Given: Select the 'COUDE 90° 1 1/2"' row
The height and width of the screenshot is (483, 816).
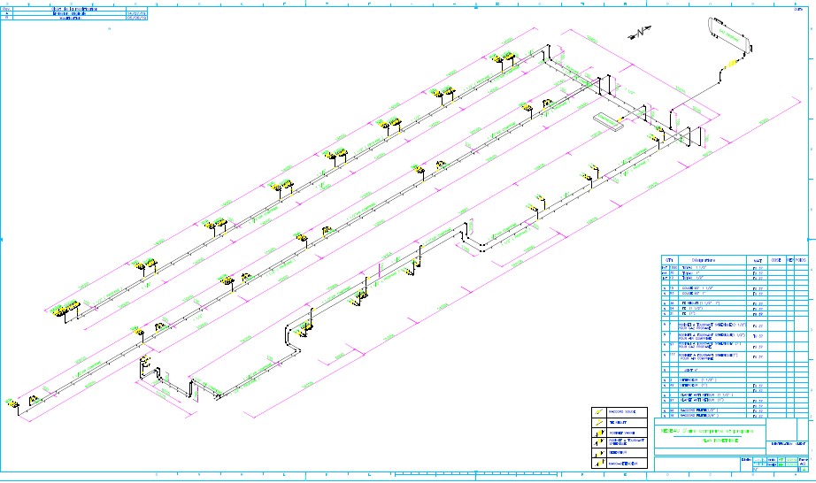Looking at the screenshot, I should click(x=735, y=288).
